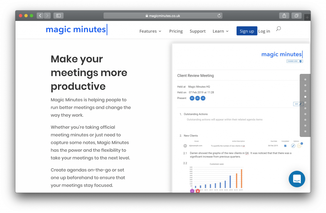Image resolution: width=326 pixels, height=213 pixels.
Task: Click the "Present" label
Action: [182, 98]
